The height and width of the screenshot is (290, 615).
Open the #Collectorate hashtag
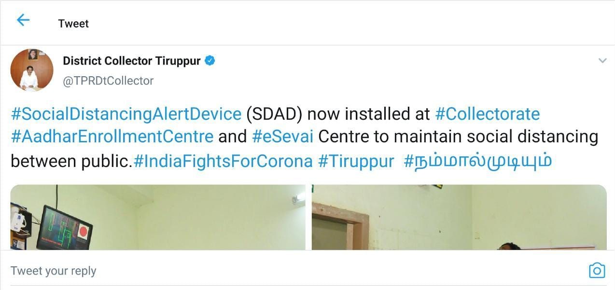tap(488, 114)
